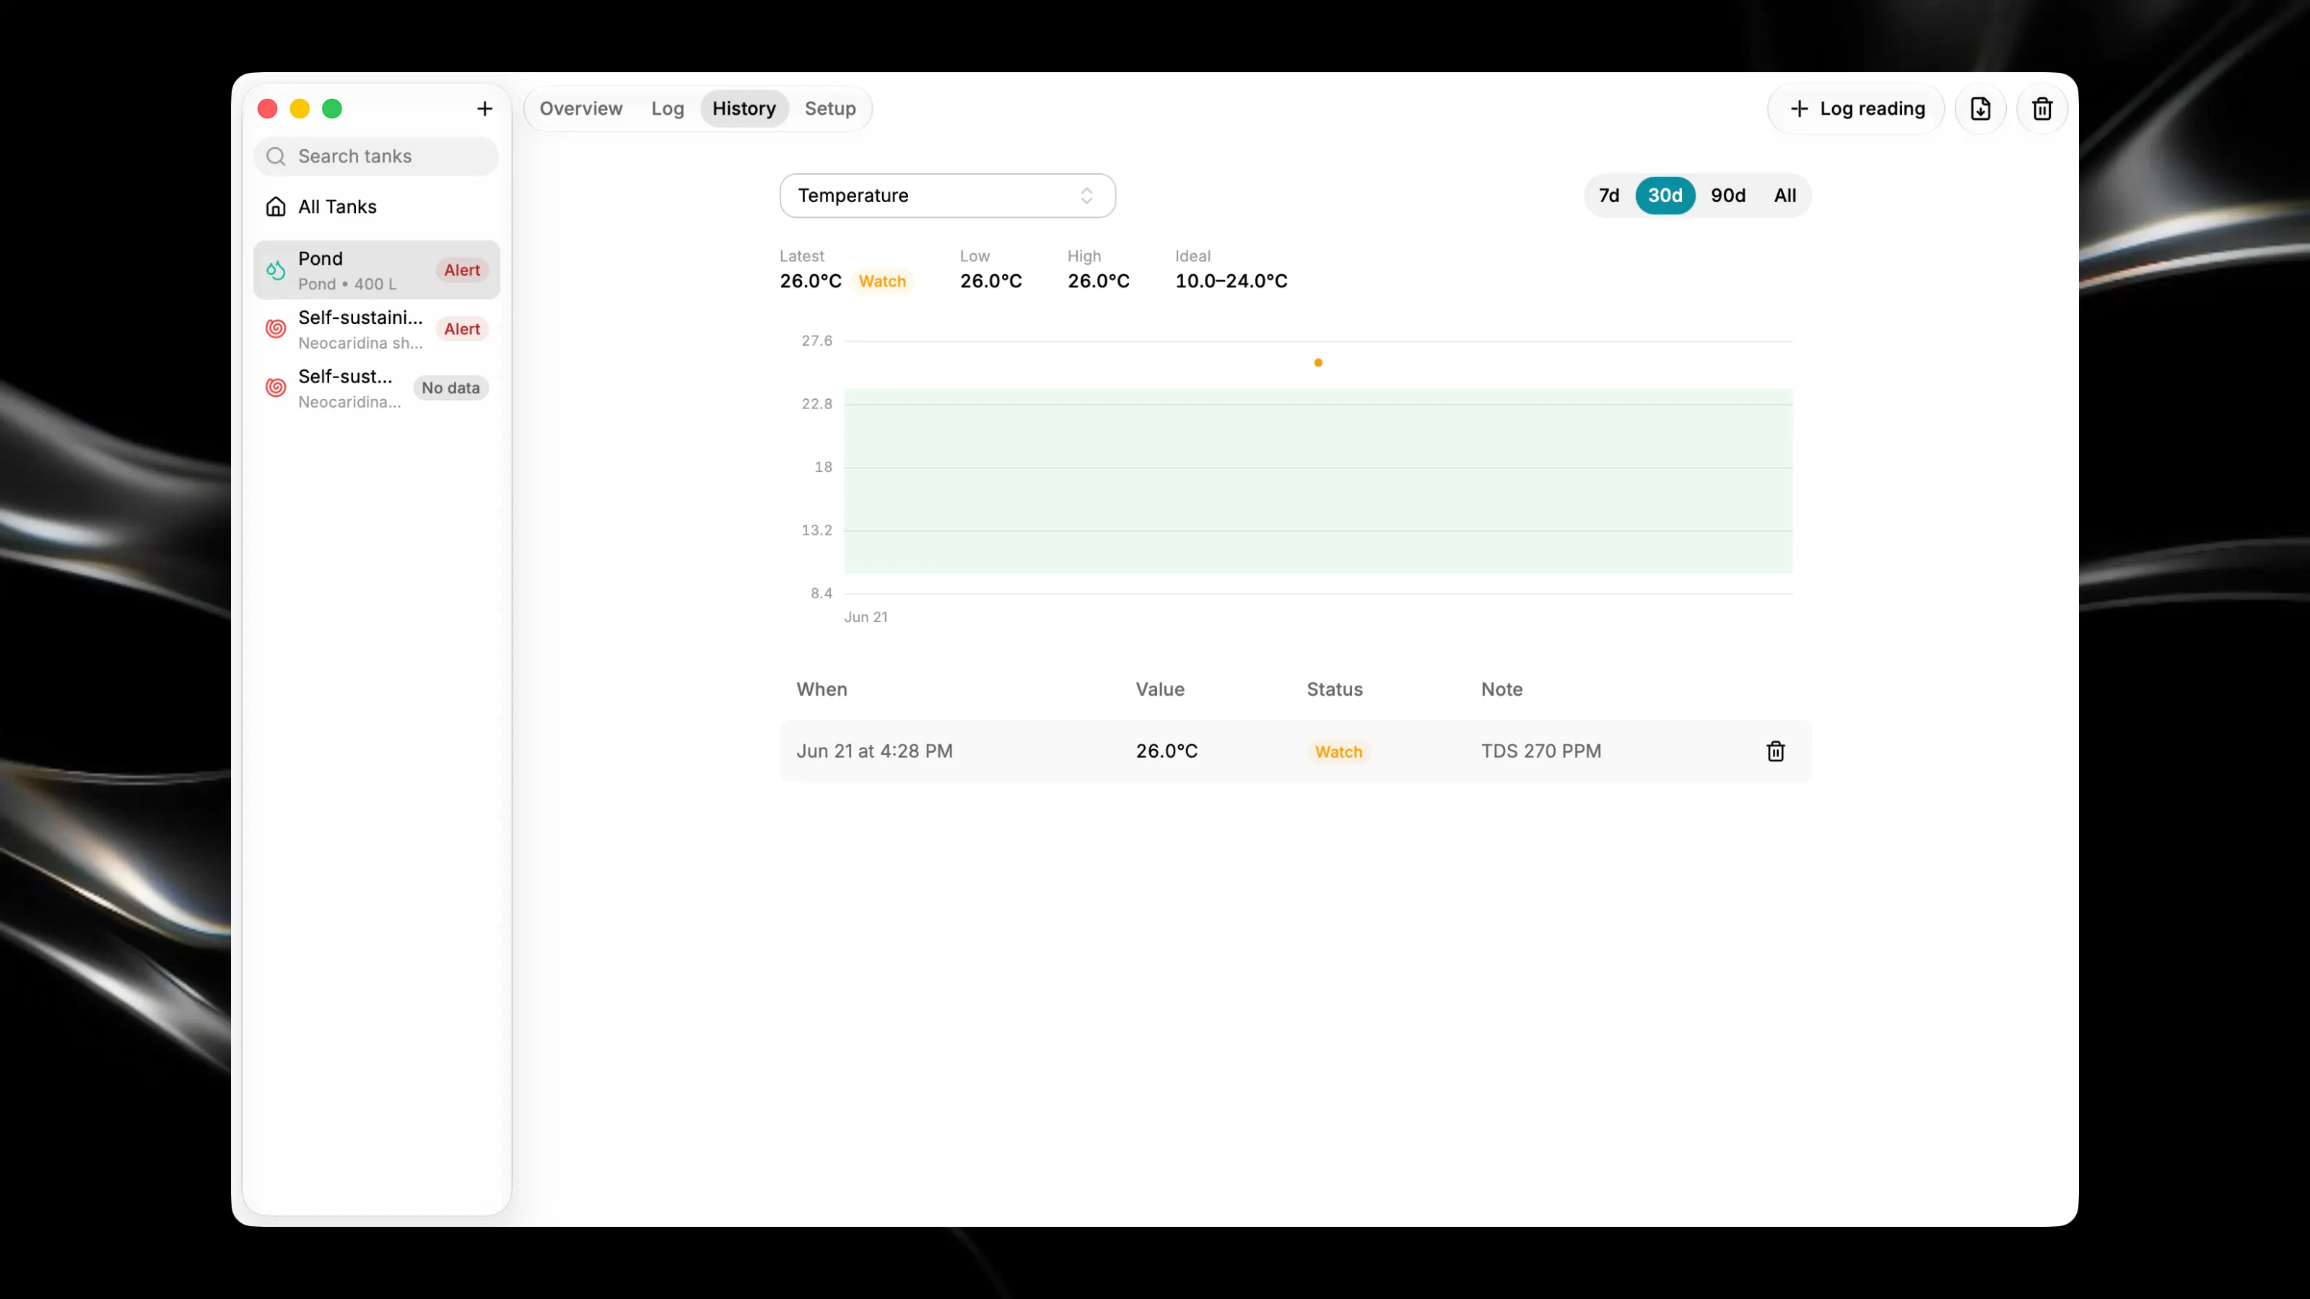Click the Low 26.0°C stat
Image resolution: width=2310 pixels, height=1299 pixels.
990,281
